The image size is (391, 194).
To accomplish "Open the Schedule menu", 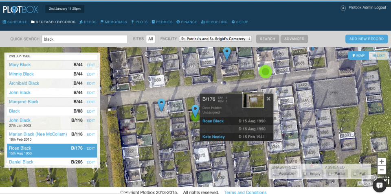I will 15,22.
